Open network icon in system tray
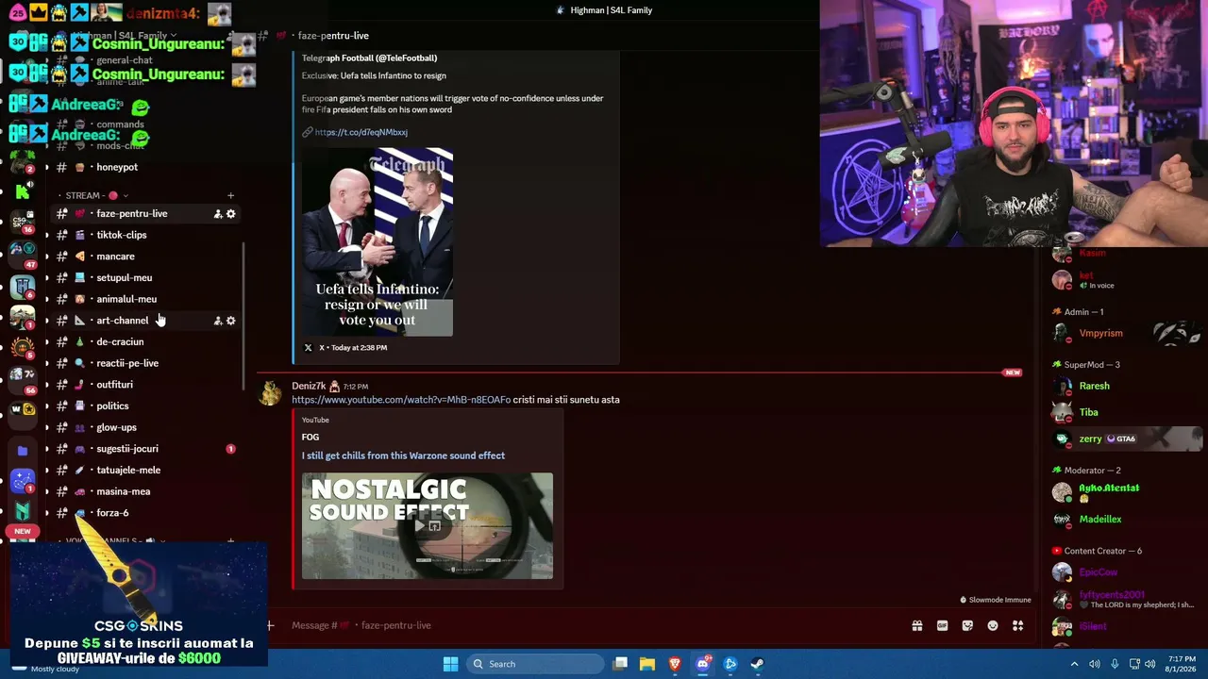This screenshot has width=1208, height=679. point(1134,664)
